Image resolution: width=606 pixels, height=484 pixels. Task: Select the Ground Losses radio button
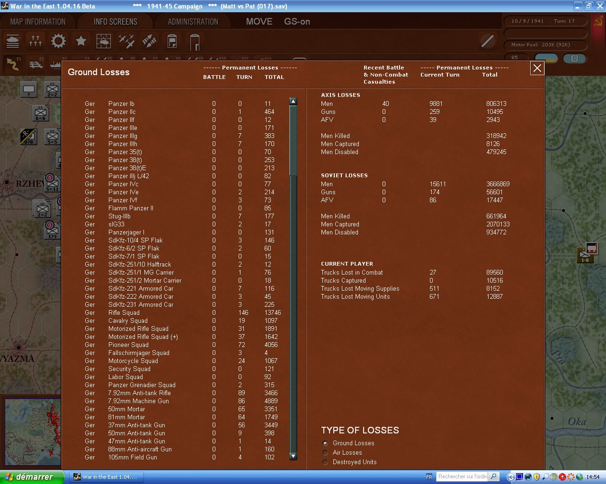325,443
